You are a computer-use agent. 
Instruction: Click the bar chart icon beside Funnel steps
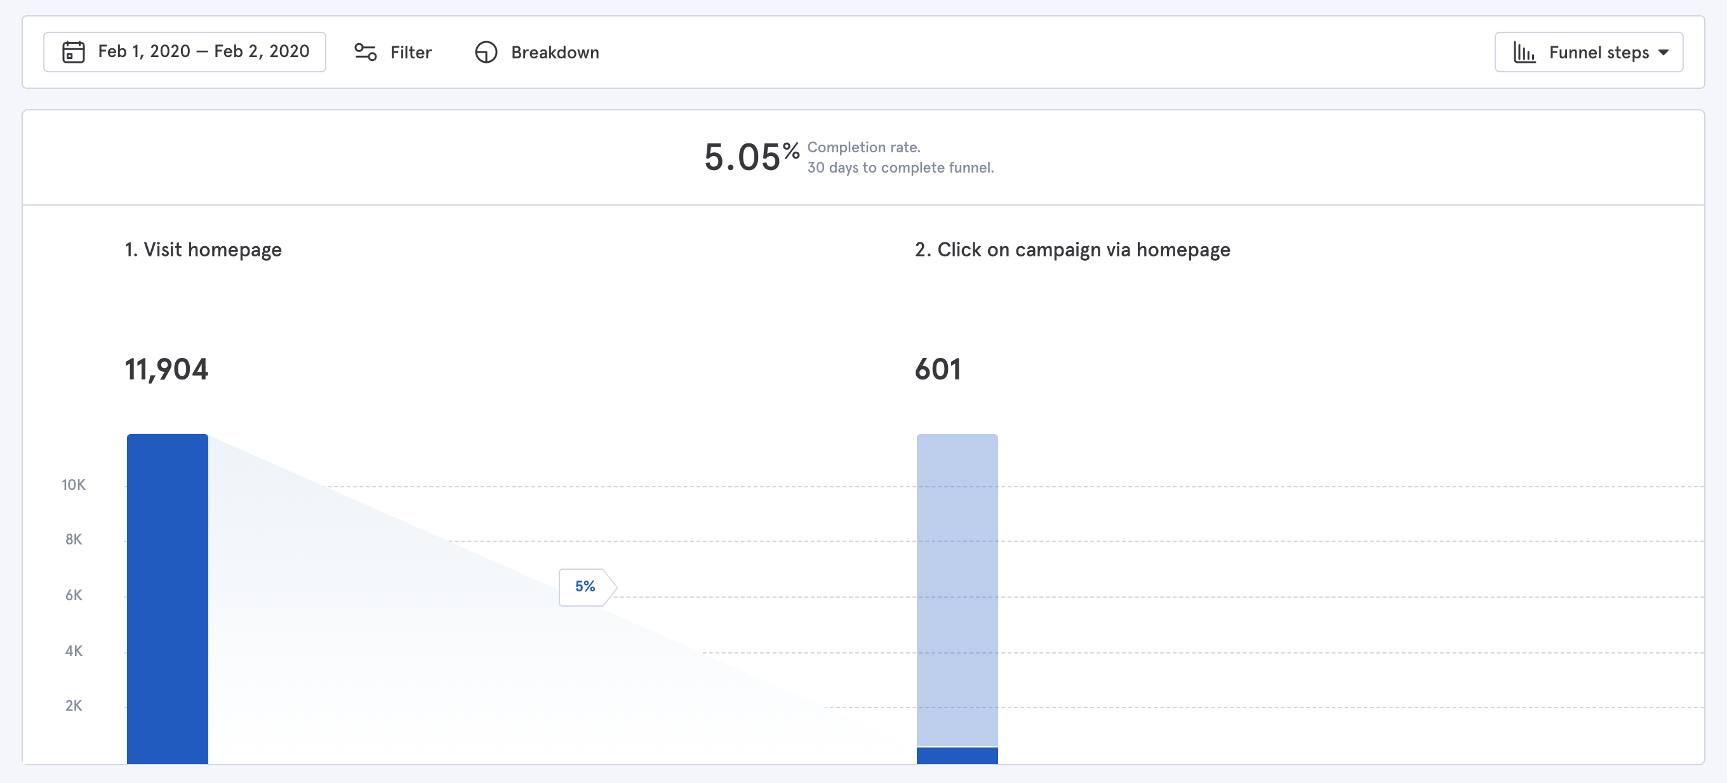click(1524, 51)
